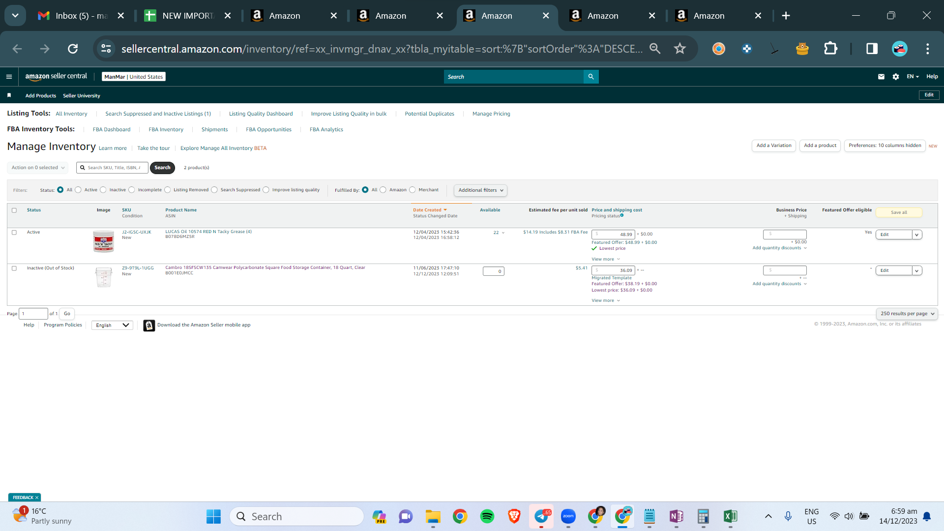Click the Cambro food storage container thumbnail
The width and height of the screenshot is (944, 531).
[x=103, y=277]
